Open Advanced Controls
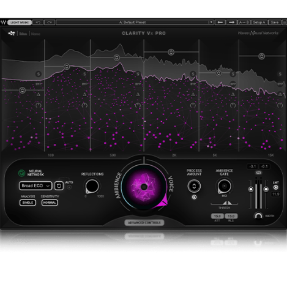This screenshot has height=287, width=287. coord(144,223)
